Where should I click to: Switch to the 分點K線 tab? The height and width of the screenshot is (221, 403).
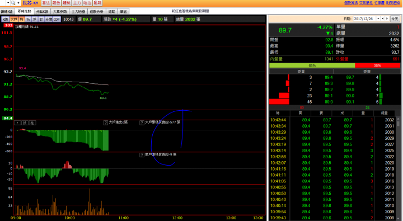point(42,12)
